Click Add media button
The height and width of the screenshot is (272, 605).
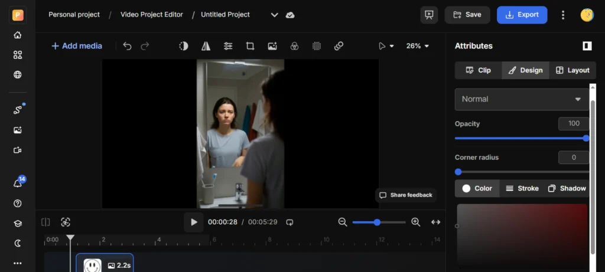[77, 46]
